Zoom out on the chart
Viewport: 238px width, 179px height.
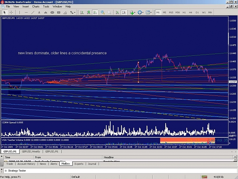109,13
